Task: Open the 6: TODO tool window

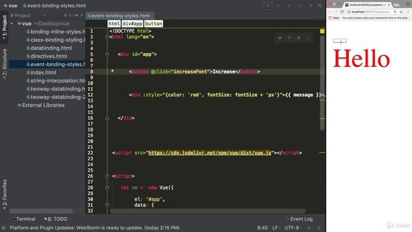Action: click(56, 219)
